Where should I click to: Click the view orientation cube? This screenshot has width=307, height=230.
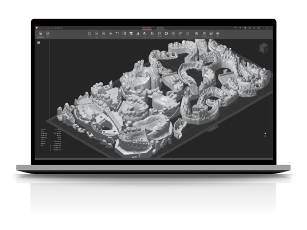(263, 48)
